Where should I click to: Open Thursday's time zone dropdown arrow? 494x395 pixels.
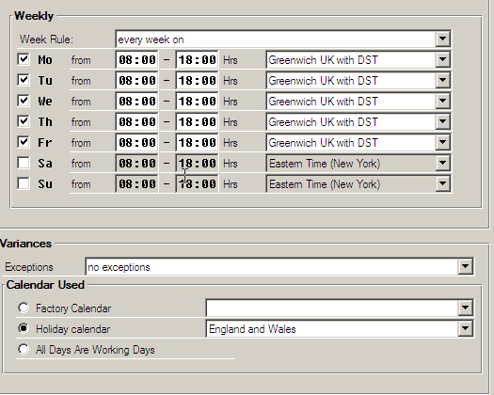(x=442, y=121)
